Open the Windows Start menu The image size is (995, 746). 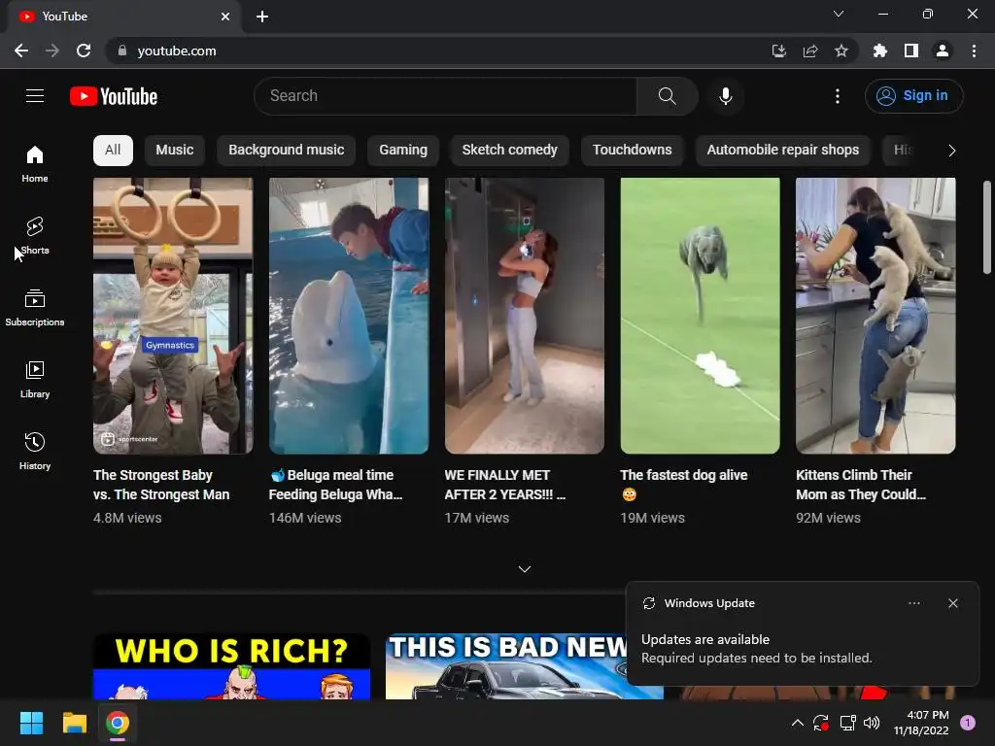pyautogui.click(x=31, y=723)
